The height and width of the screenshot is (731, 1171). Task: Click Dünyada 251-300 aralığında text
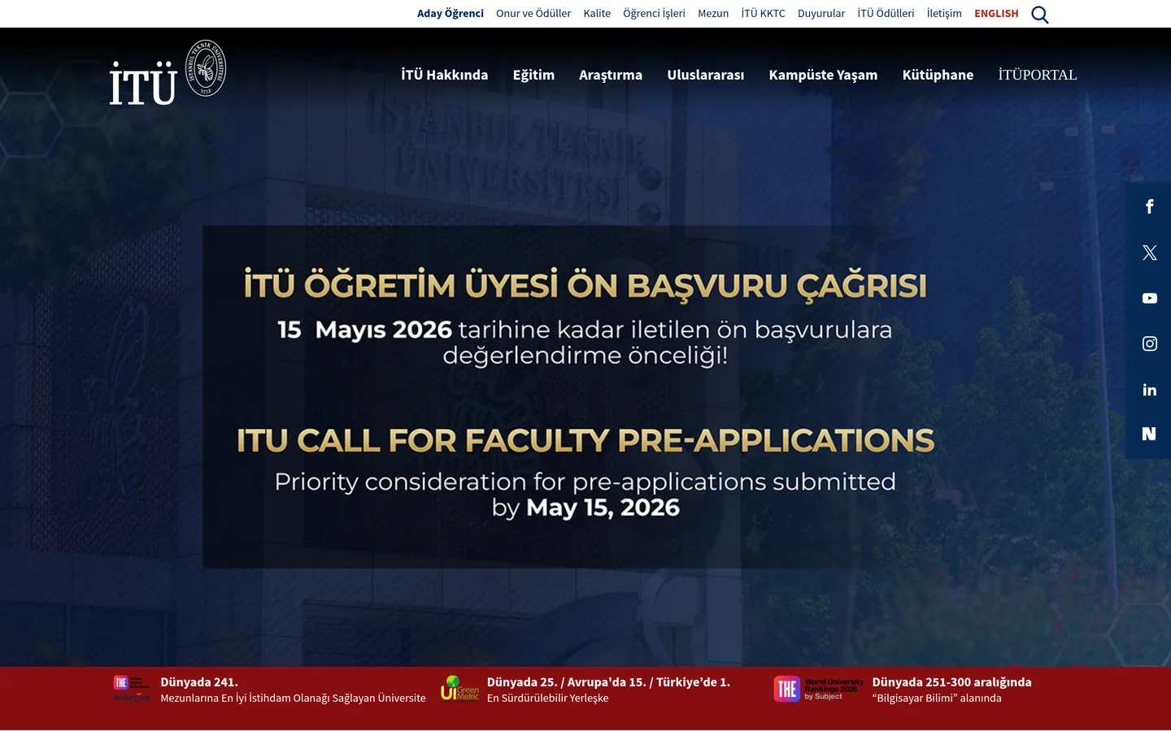[x=951, y=682]
